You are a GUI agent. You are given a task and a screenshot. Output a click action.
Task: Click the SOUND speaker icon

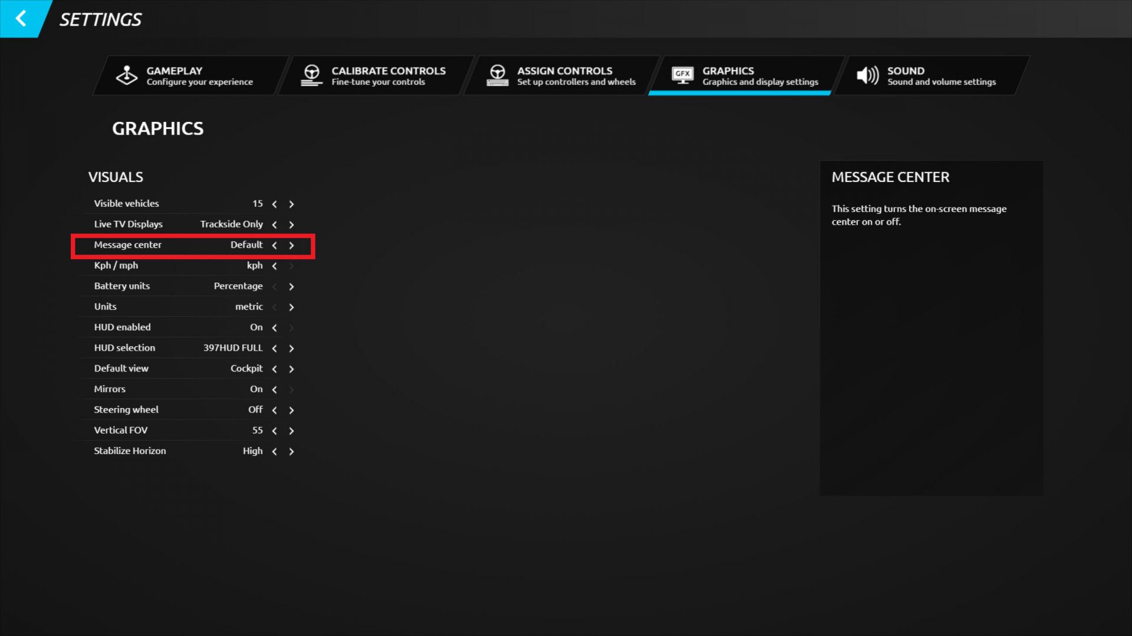(866, 75)
